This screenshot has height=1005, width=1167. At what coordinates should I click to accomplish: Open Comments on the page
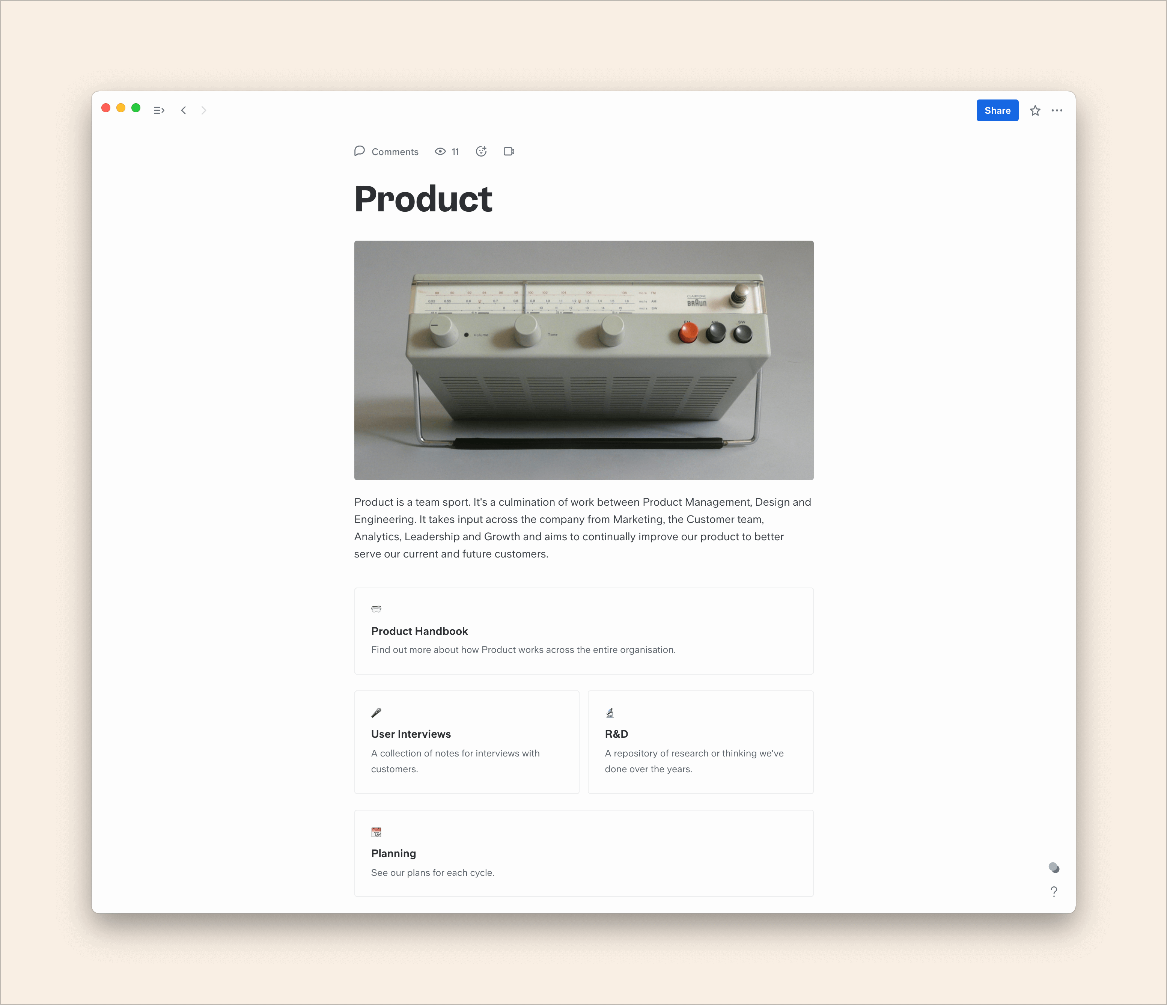tap(386, 152)
